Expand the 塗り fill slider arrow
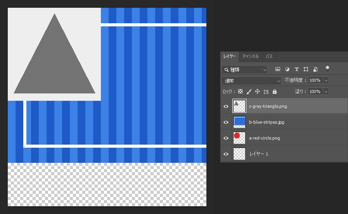The image size is (348, 214). coord(326,91)
